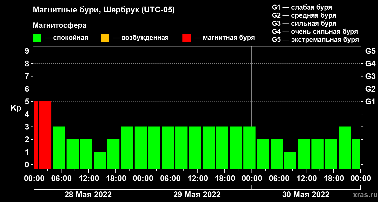Select the 'G4 — очень сильная буря' legend line
Image resolution: width=378 pixels, height=202 pixels.
pyautogui.click(x=315, y=32)
